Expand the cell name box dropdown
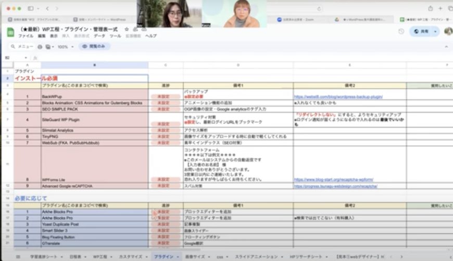This screenshot has width=453, height=261. pos(27,57)
